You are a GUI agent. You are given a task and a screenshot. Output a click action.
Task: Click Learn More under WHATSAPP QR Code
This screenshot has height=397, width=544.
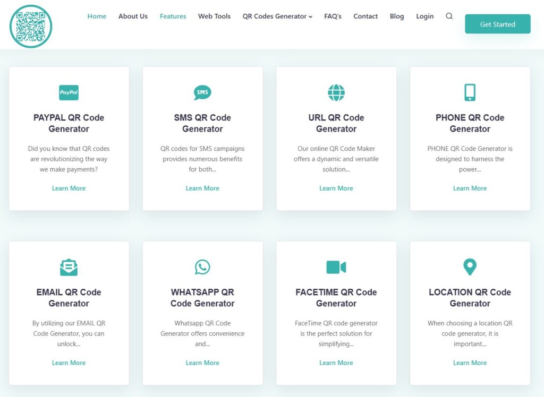tap(202, 363)
